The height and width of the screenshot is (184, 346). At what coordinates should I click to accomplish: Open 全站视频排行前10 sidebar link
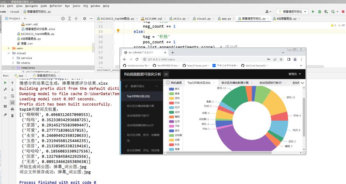click(x=142, y=116)
